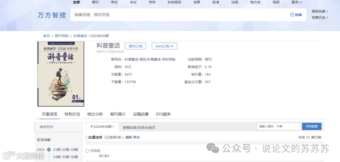The height and width of the screenshot is (162, 340).
Task: Select issue 02期 of 2024
Action: [x=65, y=150]
